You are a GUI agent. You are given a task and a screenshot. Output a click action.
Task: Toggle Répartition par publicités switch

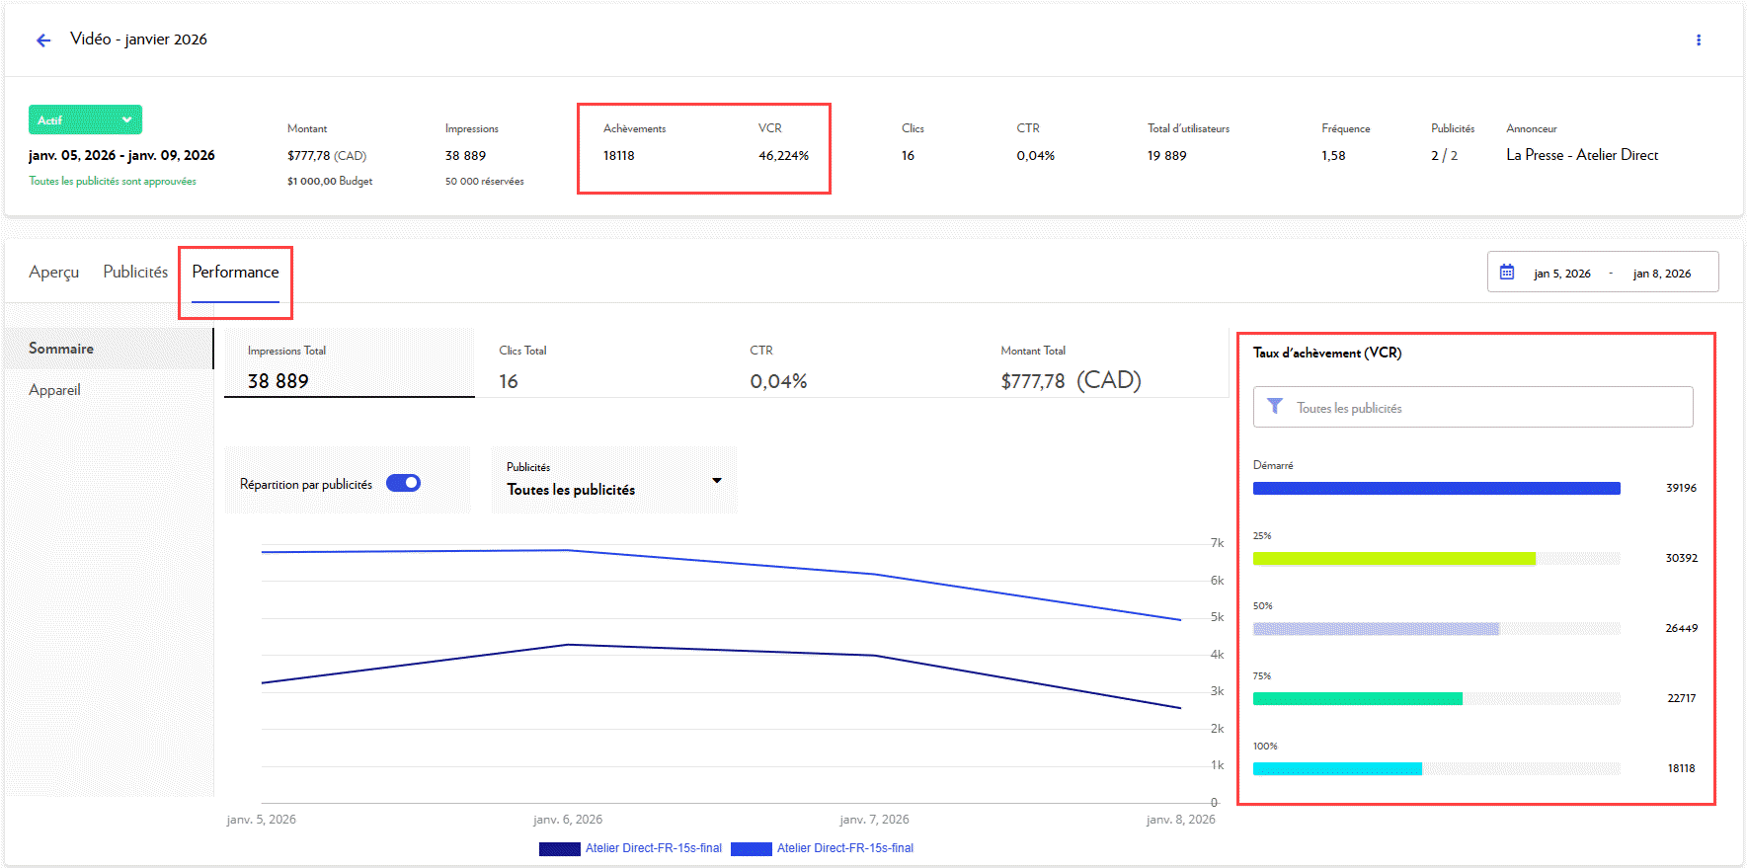[403, 483]
